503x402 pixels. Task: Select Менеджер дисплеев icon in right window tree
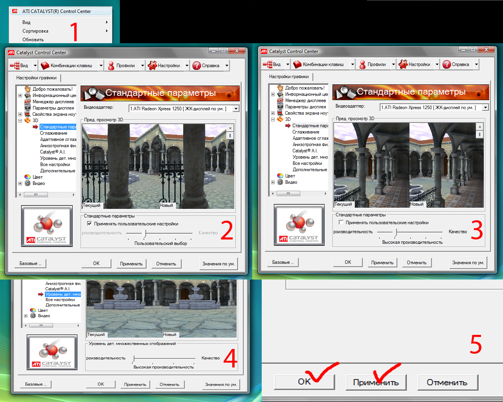[x=280, y=100]
